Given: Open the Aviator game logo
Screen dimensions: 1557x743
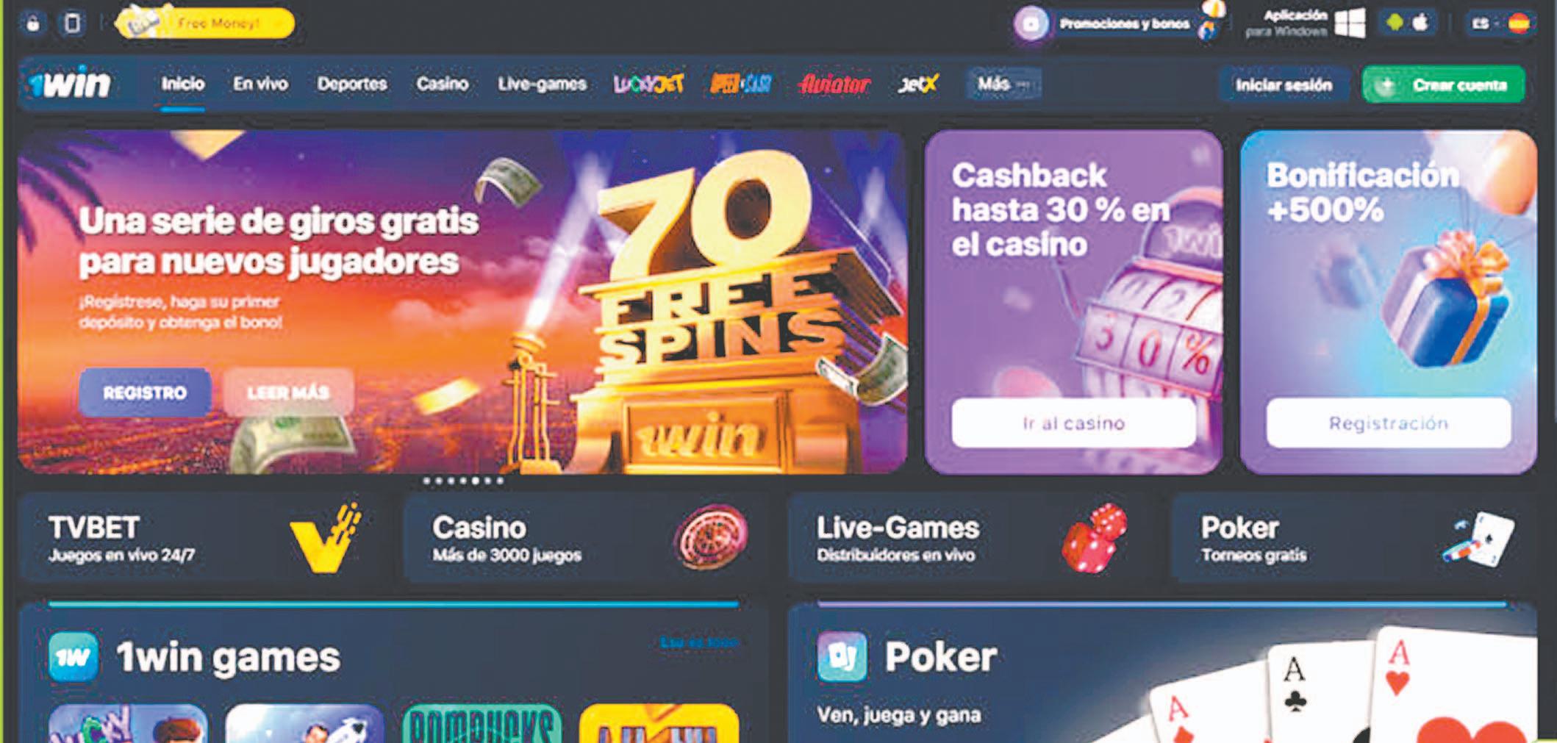Looking at the screenshot, I should [x=834, y=85].
